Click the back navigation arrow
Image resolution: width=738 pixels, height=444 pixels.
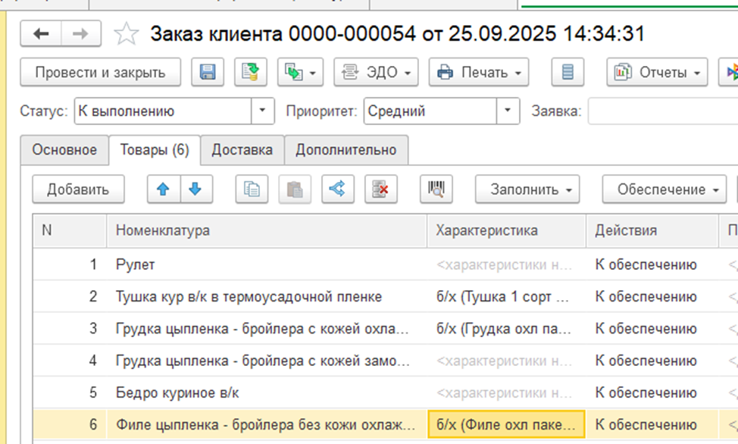[42, 33]
